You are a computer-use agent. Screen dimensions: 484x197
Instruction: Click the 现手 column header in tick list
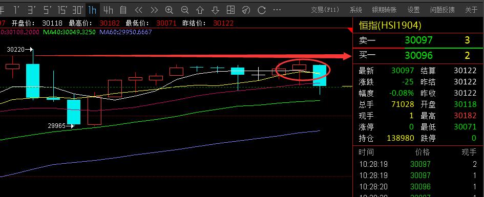(x=469, y=152)
